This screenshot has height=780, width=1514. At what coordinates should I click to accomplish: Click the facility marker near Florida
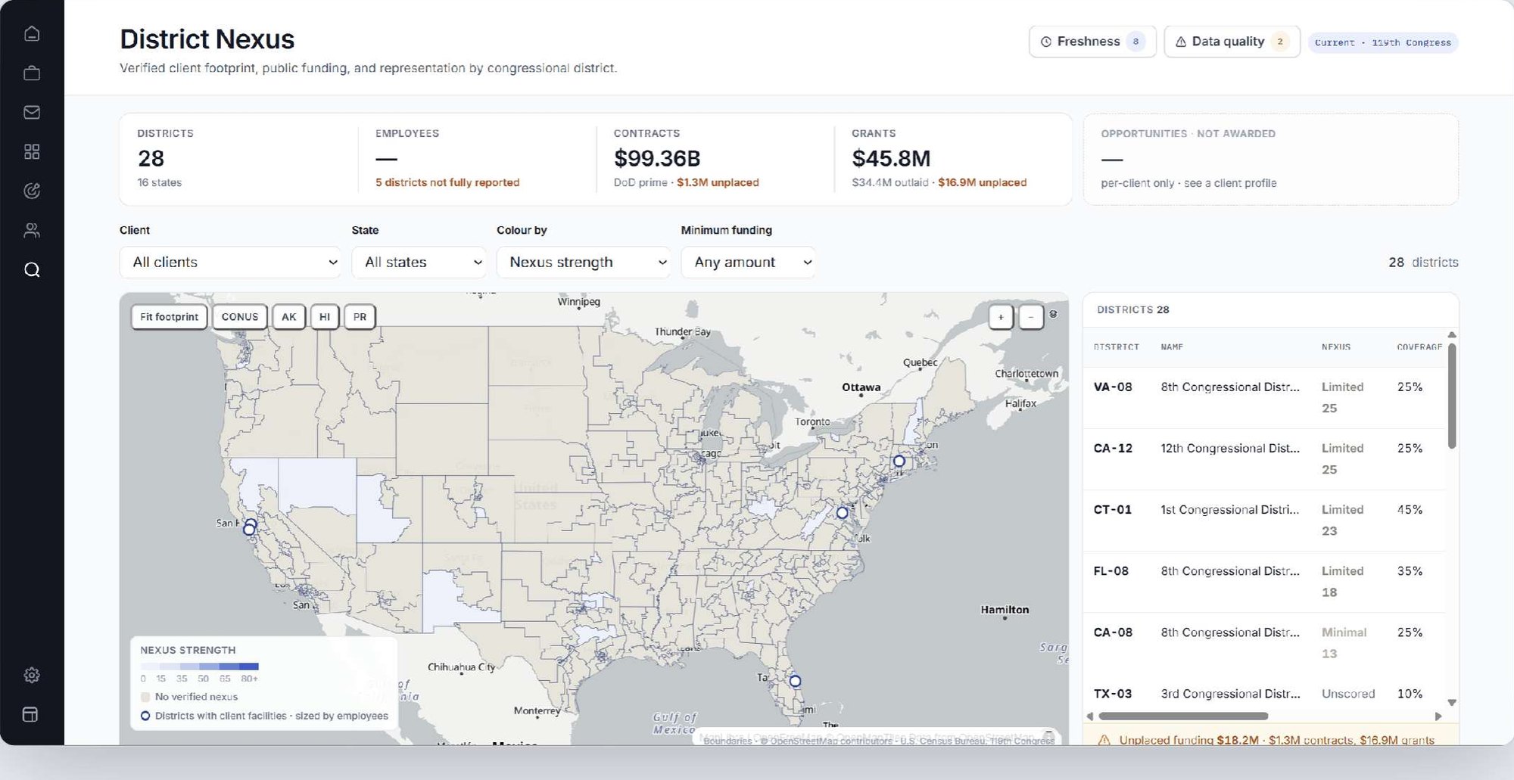[795, 681]
